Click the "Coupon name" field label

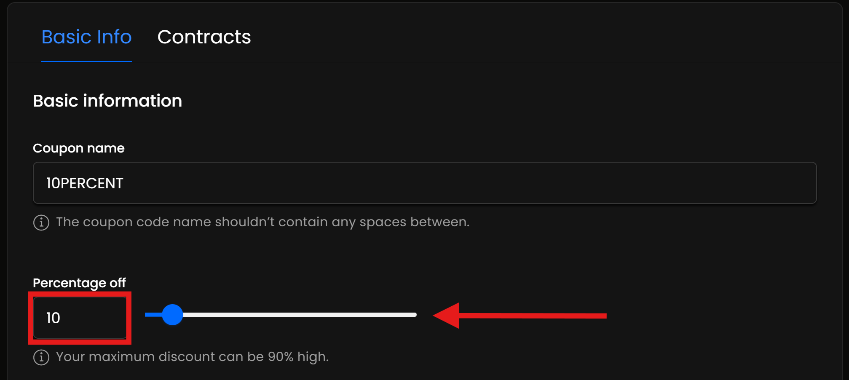coord(79,148)
